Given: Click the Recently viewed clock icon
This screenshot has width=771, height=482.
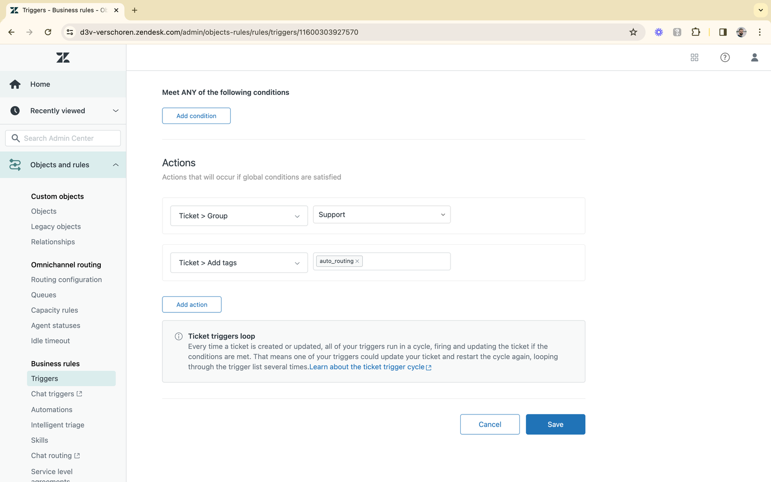Looking at the screenshot, I should pyautogui.click(x=15, y=110).
